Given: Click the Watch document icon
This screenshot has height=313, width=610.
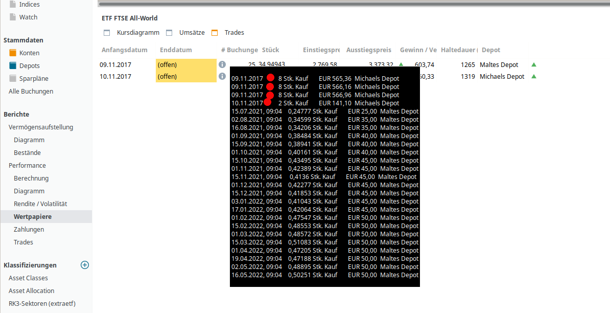Looking at the screenshot, I should 13,17.
